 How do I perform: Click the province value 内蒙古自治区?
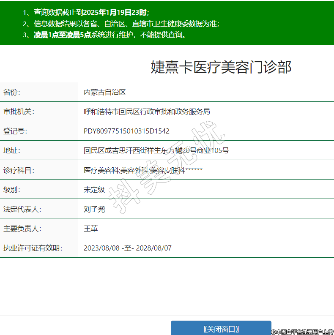tap(104, 92)
